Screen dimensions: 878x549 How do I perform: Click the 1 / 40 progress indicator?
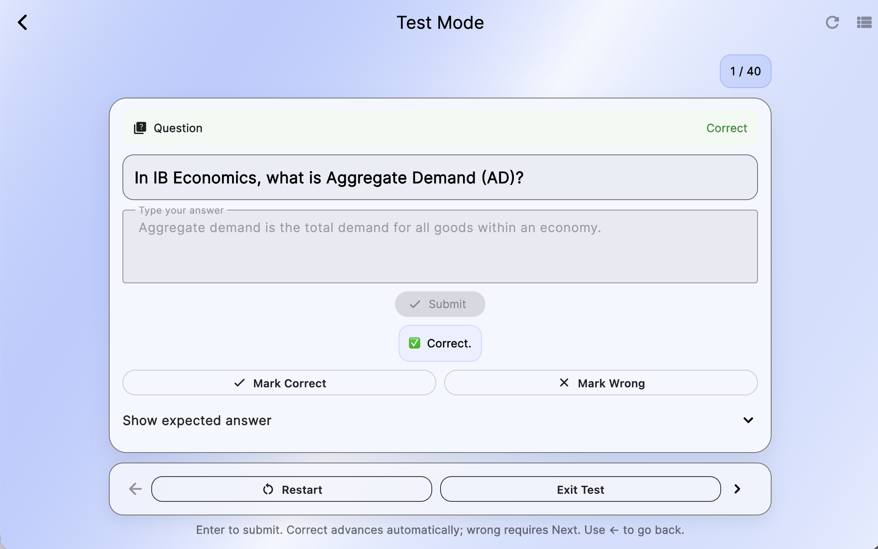[745, 71]
